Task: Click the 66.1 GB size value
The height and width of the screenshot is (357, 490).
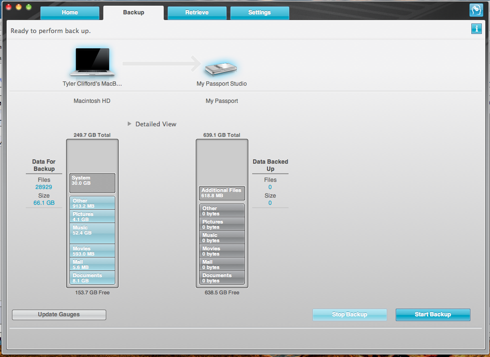Action: pos(44,203)
